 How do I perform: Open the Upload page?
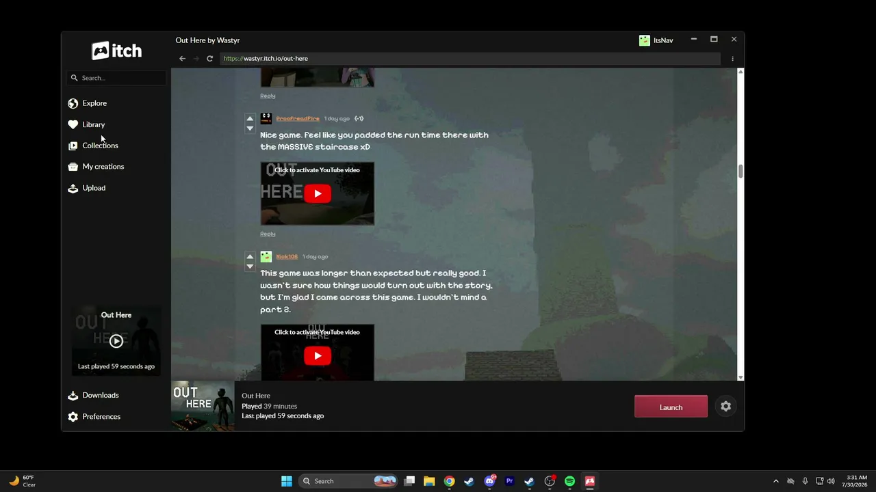(x=94, y=188)
